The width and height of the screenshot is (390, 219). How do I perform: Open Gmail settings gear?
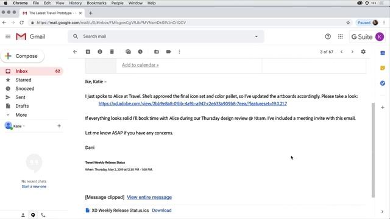coord(363,52)
